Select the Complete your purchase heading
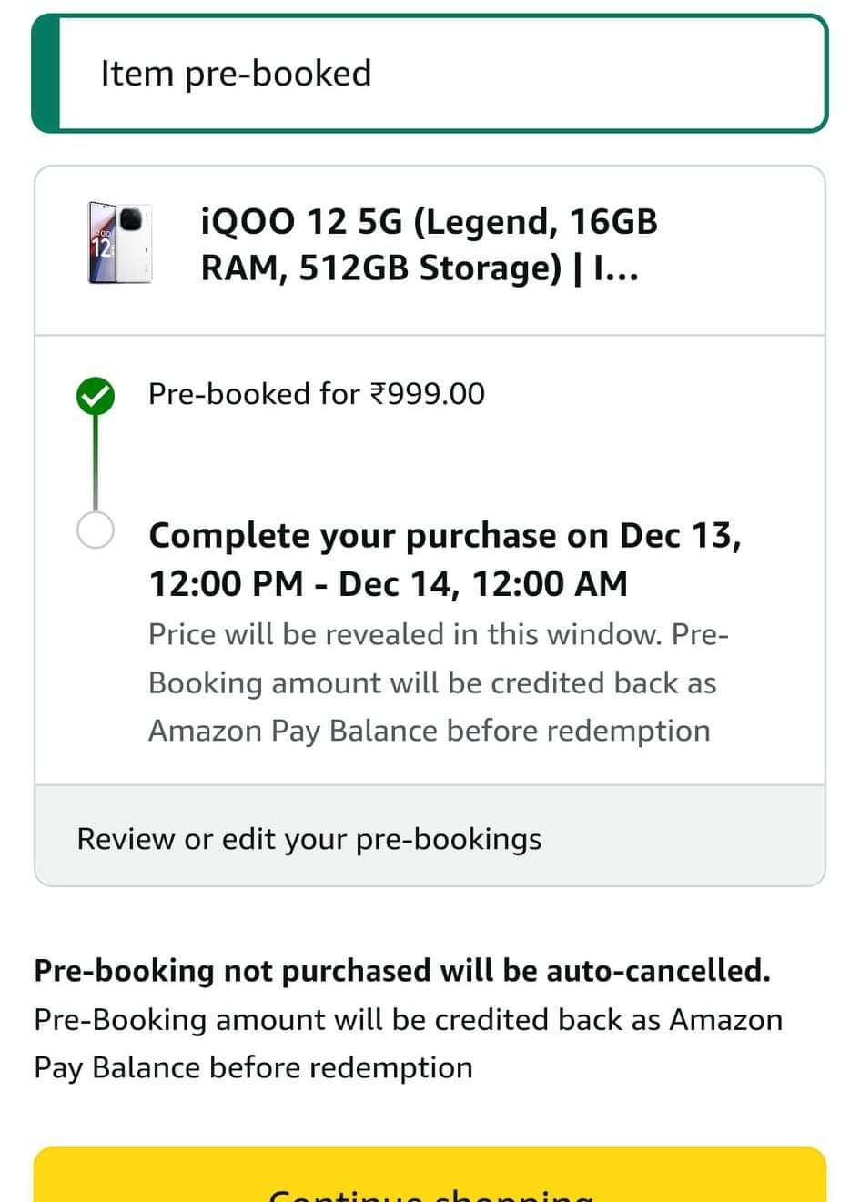Viewport: 860px width, 1202px height. (x=445, y=559)
